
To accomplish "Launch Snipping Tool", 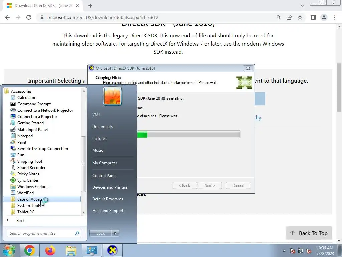I will pos(29,161).
